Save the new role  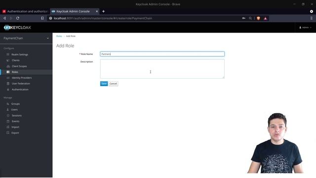[x=104, y=84]
